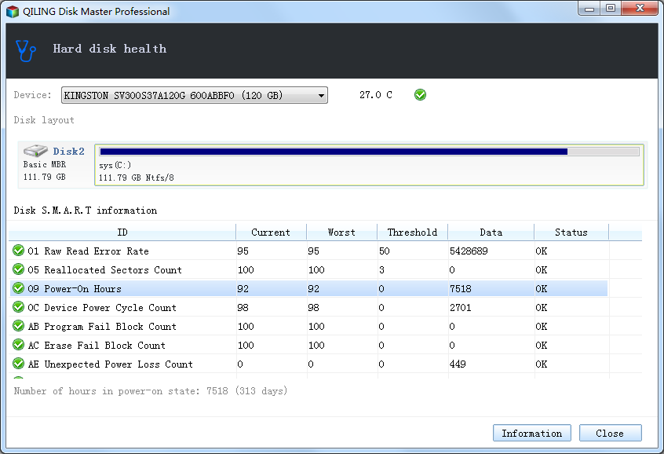Select the 01 Raw Read Error Rate row
The height and width of the screenshot is (454, 664).
coord(308,251)
